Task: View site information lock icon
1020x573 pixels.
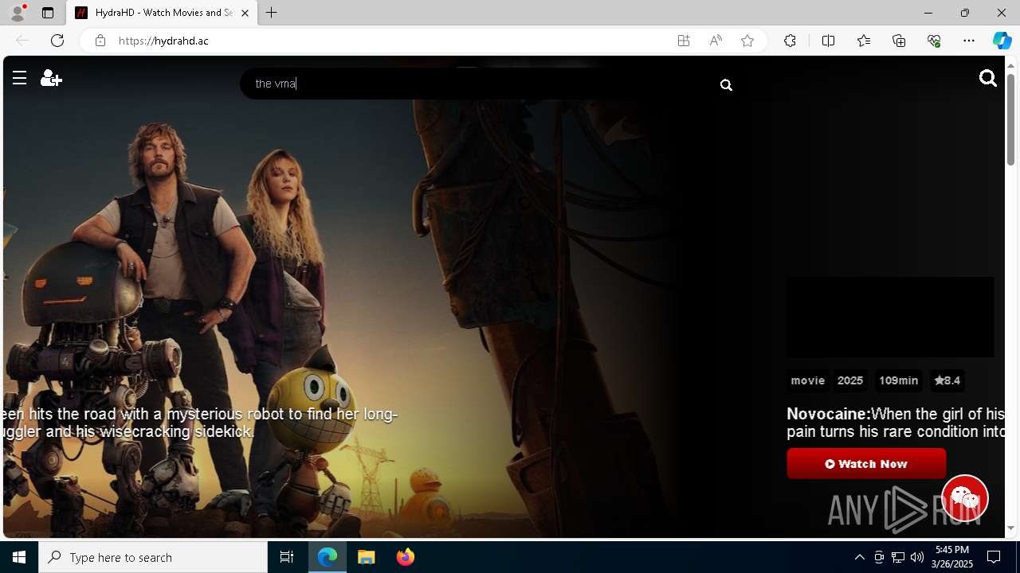Action: click(100, 41)
